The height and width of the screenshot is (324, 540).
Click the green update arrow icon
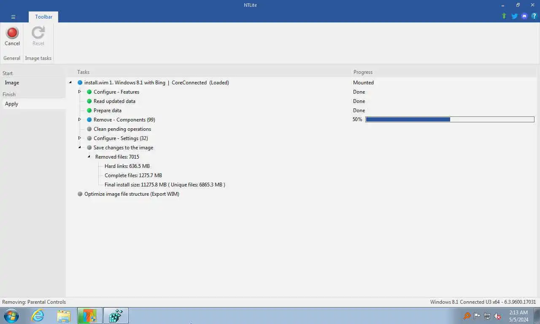(x=504, y=16)
